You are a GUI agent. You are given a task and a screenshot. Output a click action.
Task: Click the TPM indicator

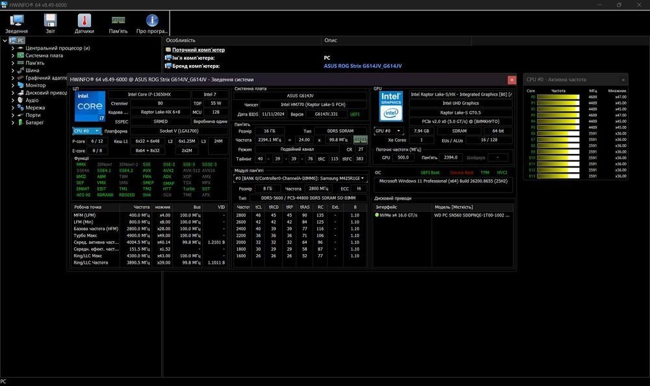[x=485, y=172]
